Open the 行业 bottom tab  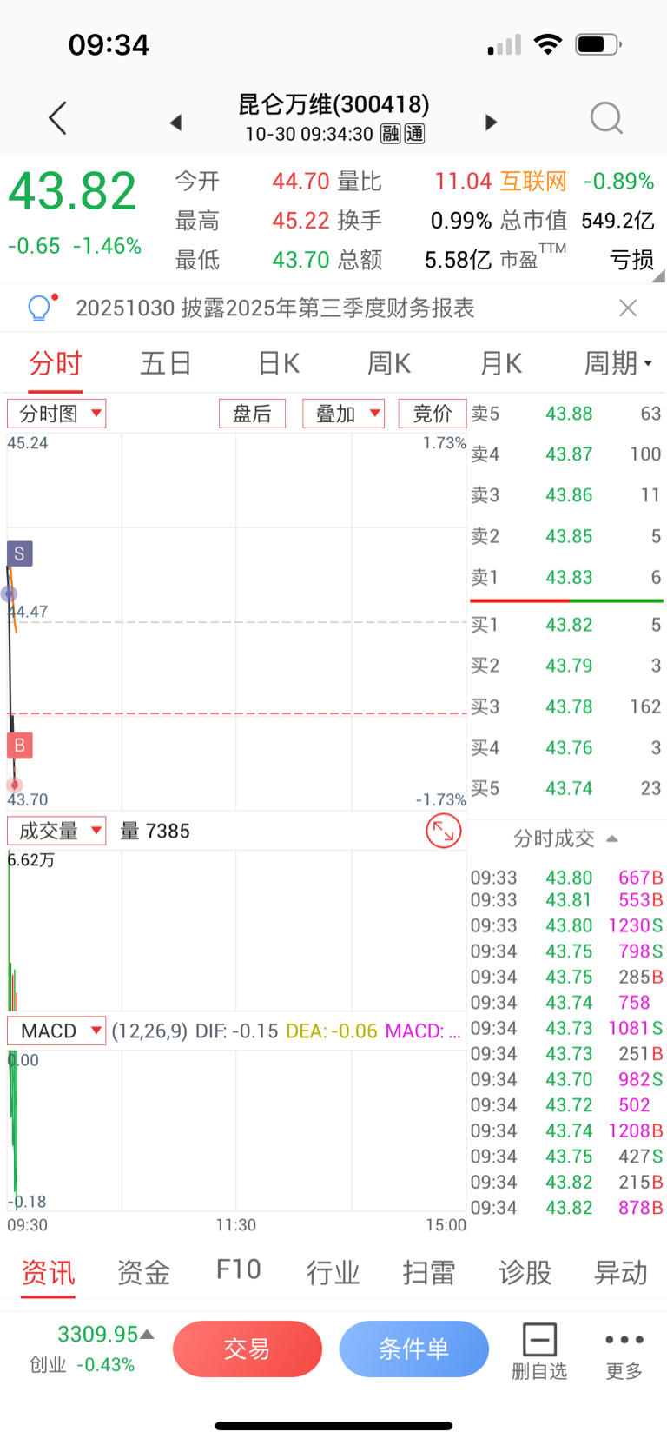click(x=333, y=1273)
